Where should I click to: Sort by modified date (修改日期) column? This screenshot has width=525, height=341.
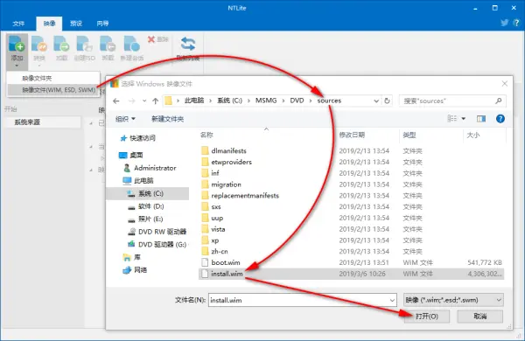click(352, 135)
